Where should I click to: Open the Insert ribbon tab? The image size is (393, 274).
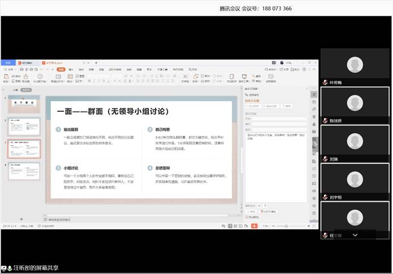point(71,69)
